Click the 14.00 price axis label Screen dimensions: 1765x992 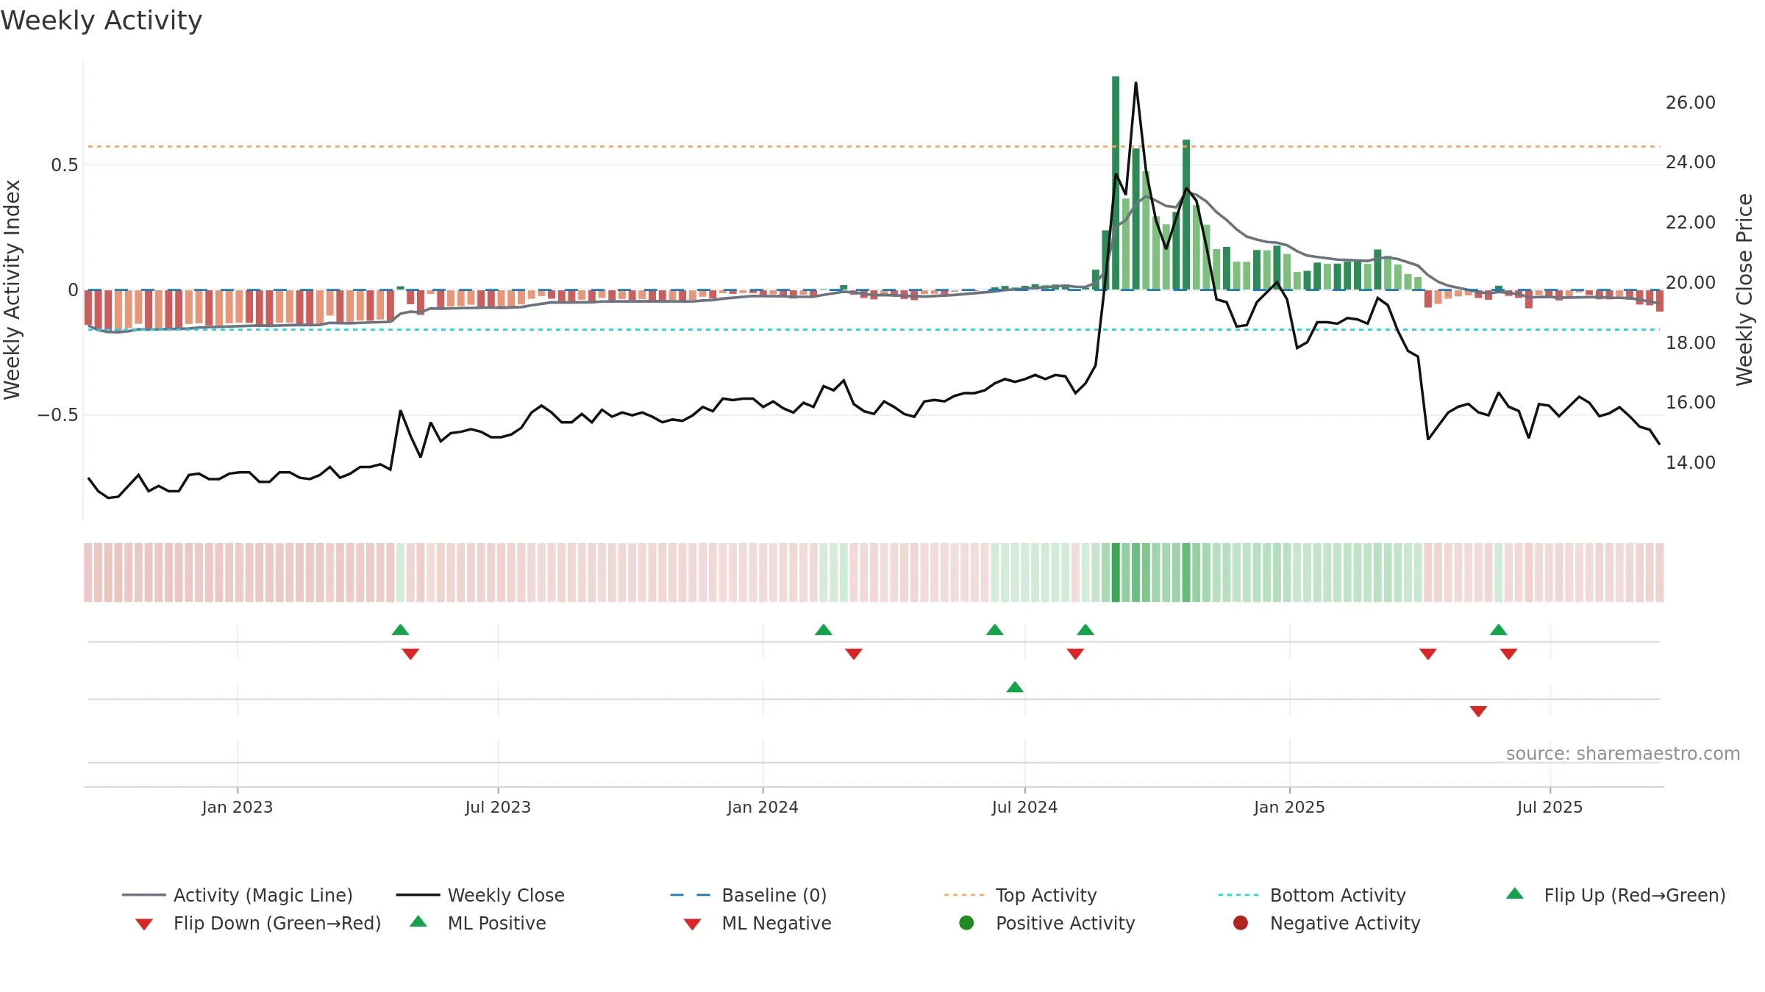[x=1690, y=462]
